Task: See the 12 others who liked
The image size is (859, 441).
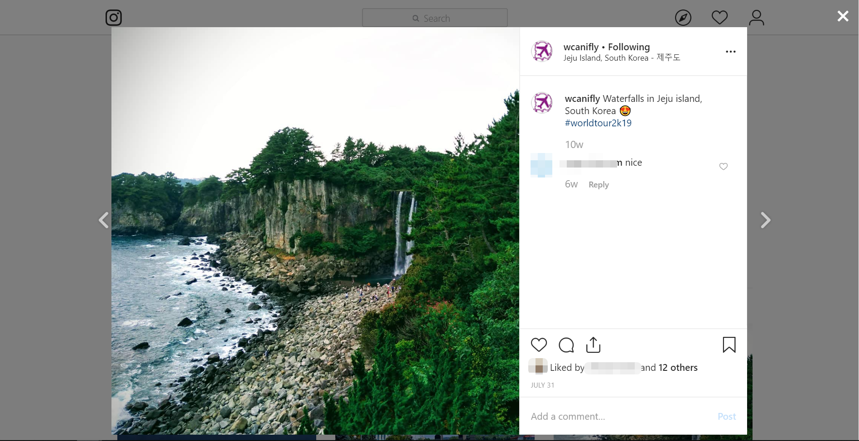Action: click(678, 367)
